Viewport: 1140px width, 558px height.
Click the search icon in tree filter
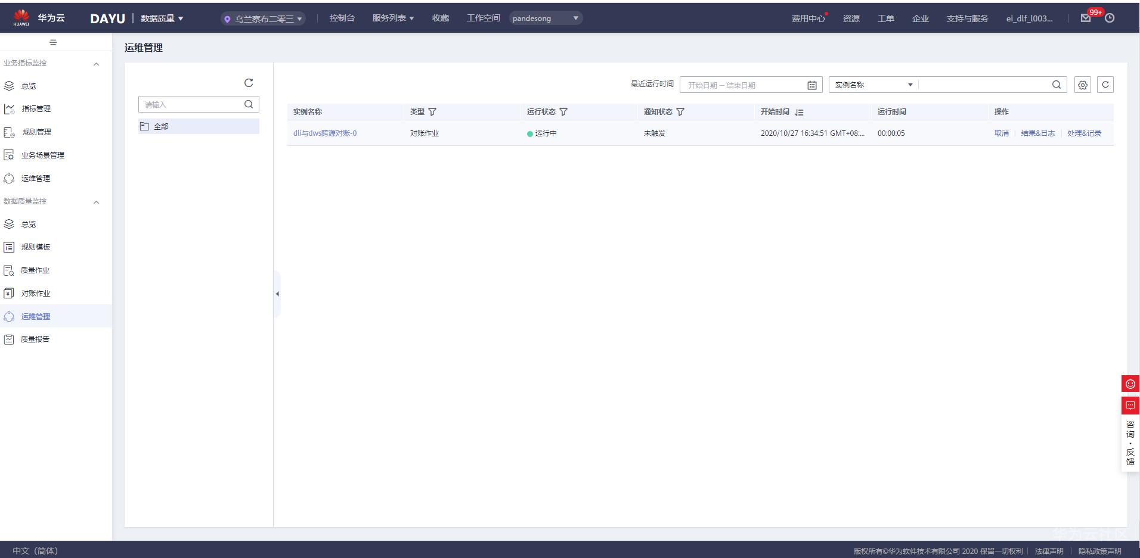pyautogui.click(x=249, y=104)
